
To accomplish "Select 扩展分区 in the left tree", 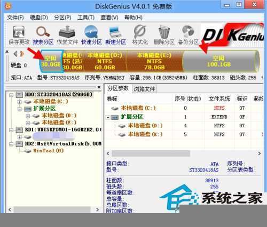I will pos(44,109).
